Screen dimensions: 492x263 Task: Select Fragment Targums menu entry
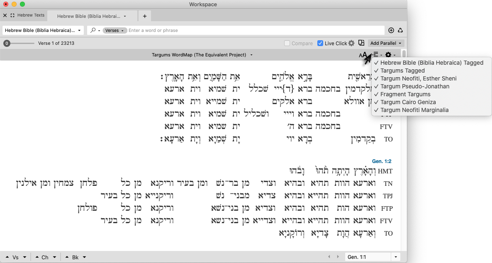point(405,94)
